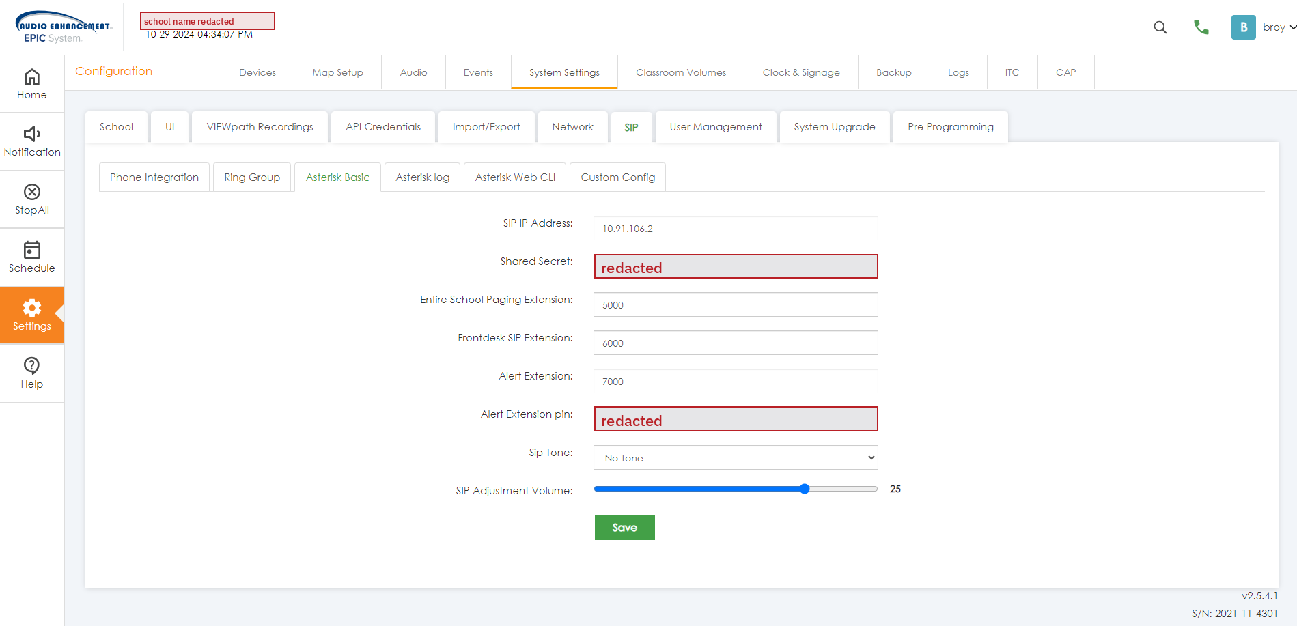
Task: Switch to Network subtab
Action: coord(573,127)
